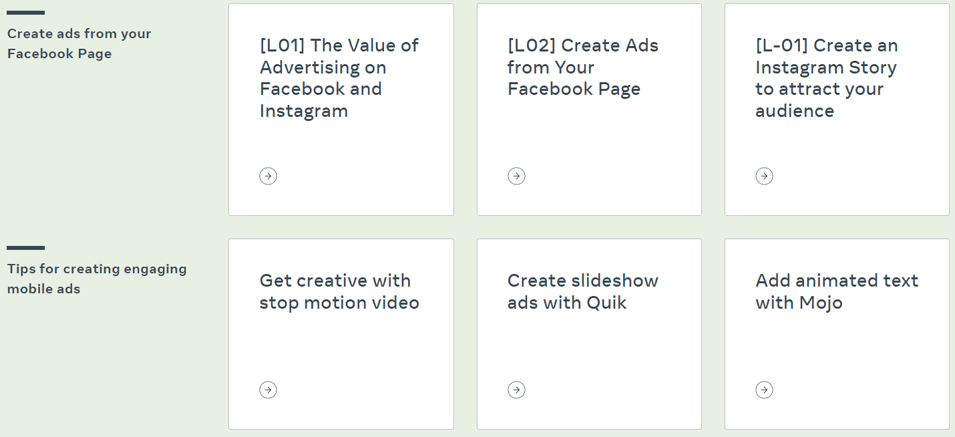Select the Tips for creating engaging mobile ads heading

click(x=96, y=279)
